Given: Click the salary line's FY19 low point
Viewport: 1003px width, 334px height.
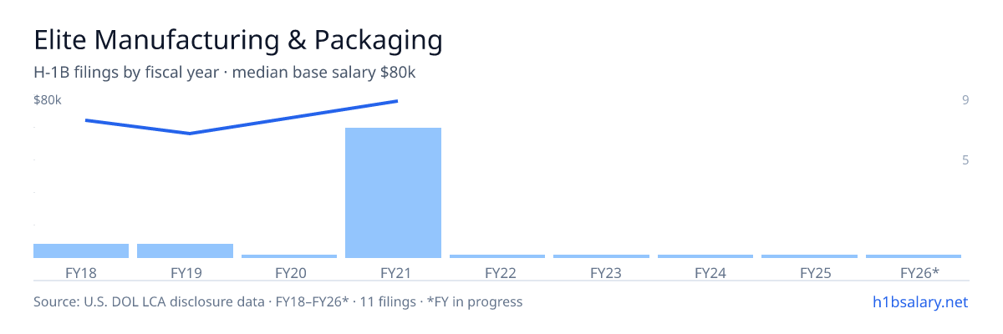Looking at the screenshot, I should tap(190, 134).
